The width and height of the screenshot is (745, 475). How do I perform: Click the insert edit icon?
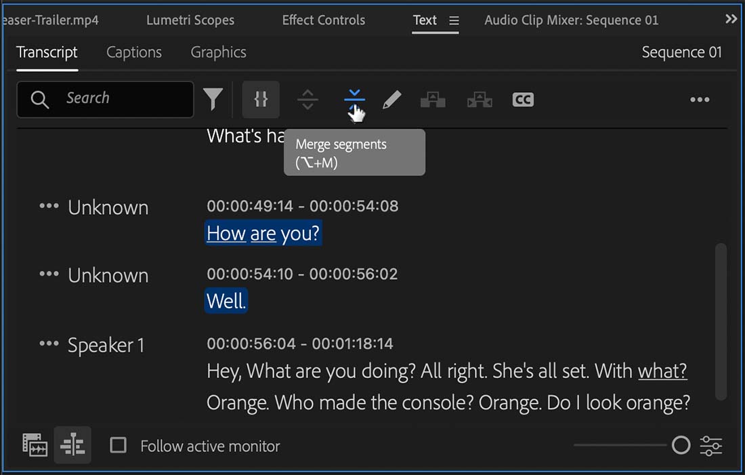click(x=433, y=100)
